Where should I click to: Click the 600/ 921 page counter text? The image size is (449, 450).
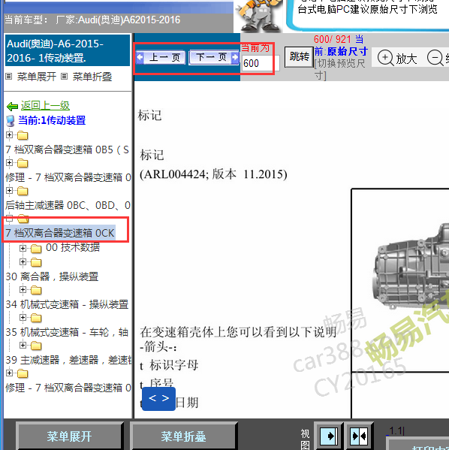332,39
